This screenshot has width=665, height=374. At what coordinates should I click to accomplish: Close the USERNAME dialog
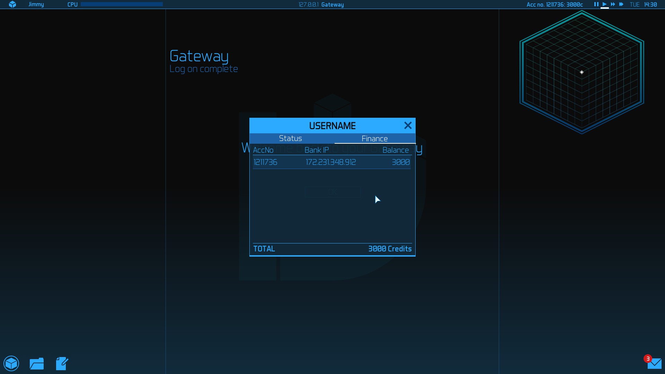(408, 125)
